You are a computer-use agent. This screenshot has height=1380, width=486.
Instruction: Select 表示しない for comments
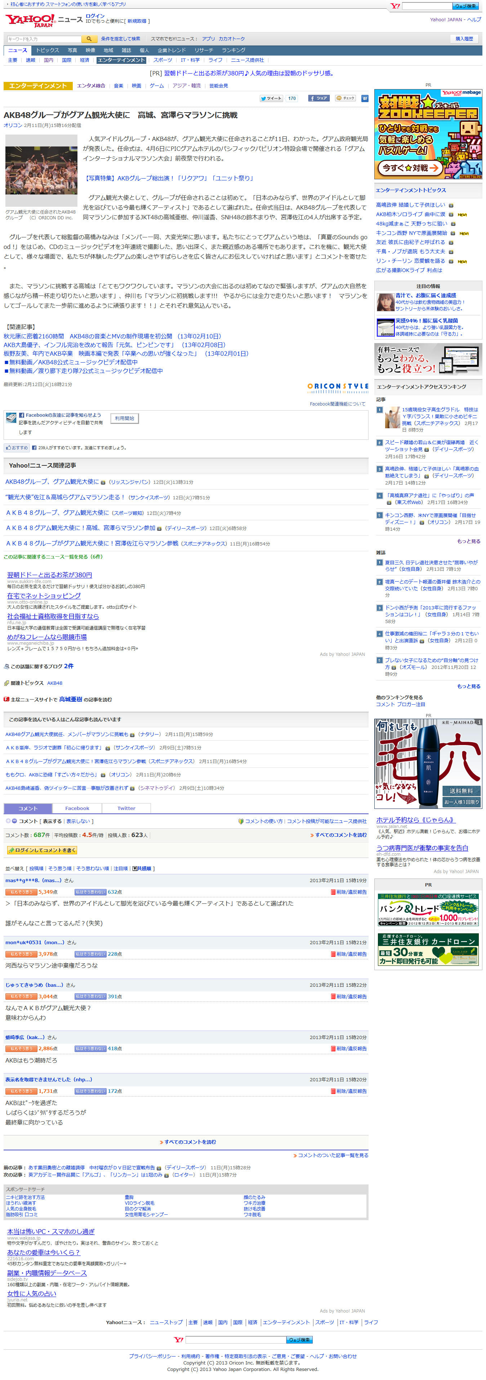[78, 821]
